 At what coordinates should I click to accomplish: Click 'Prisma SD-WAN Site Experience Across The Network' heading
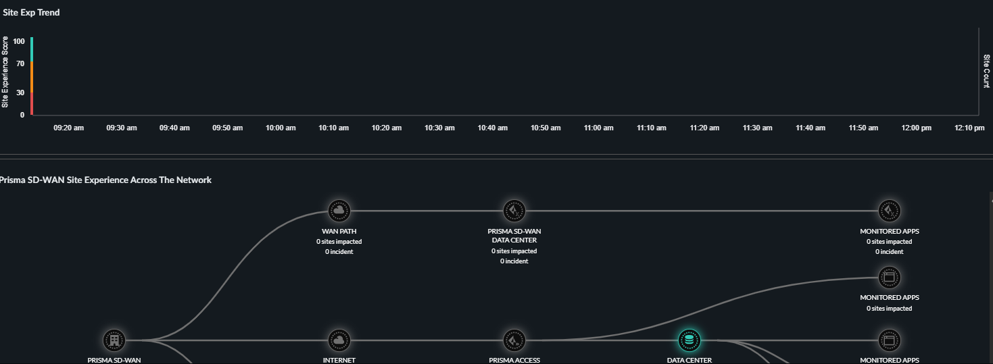[x=105, y=180]
